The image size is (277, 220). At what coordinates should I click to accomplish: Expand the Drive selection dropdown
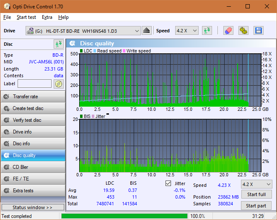click(137, 31)
